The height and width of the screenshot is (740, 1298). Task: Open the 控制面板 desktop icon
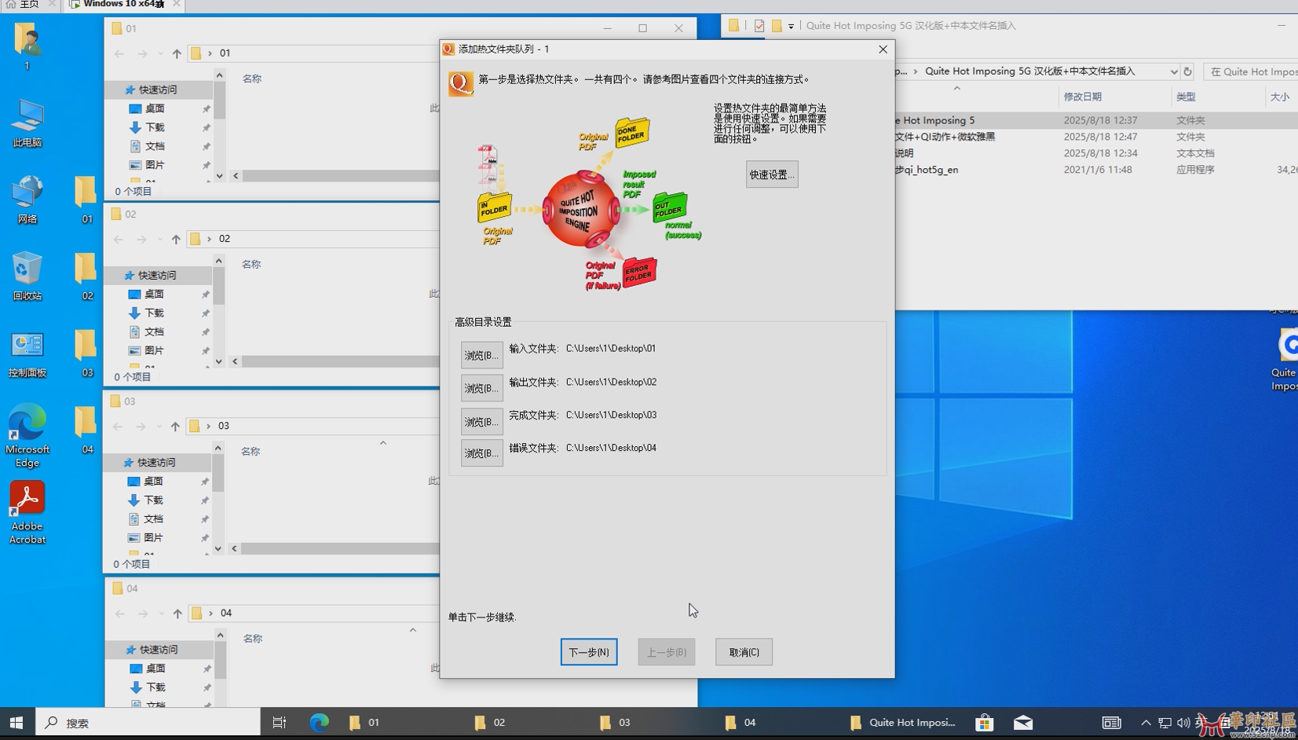click(x=27, y=354)
